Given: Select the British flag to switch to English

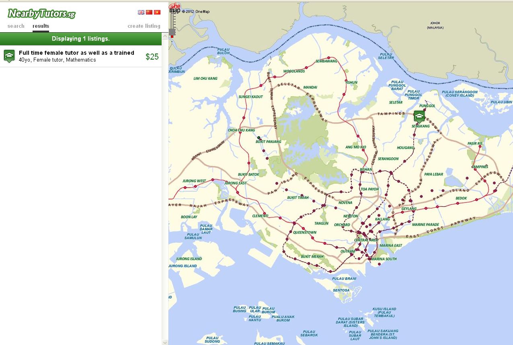Looking at the screenshot, I should (x=141, y=12).
